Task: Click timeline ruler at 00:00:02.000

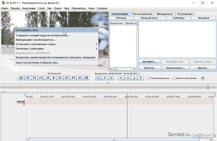Action: pos(68,97)
